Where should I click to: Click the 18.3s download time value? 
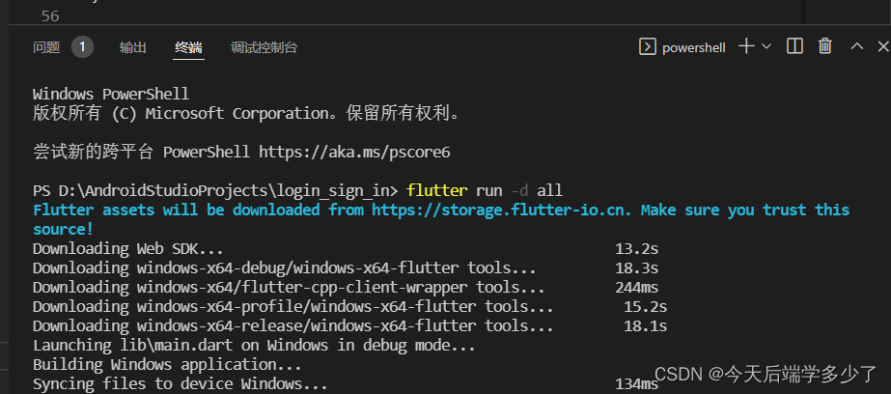(636, 267)
